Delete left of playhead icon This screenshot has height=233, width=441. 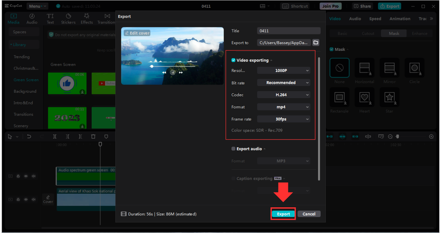[68, 136]
